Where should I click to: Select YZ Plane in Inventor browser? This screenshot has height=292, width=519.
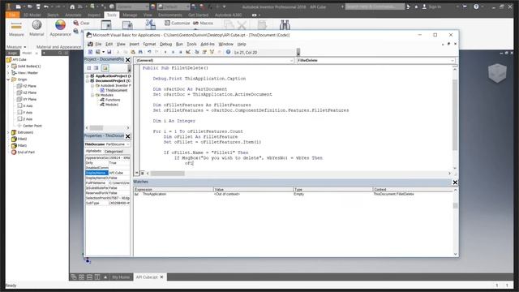pyautogui.click(x=27, y=86)
